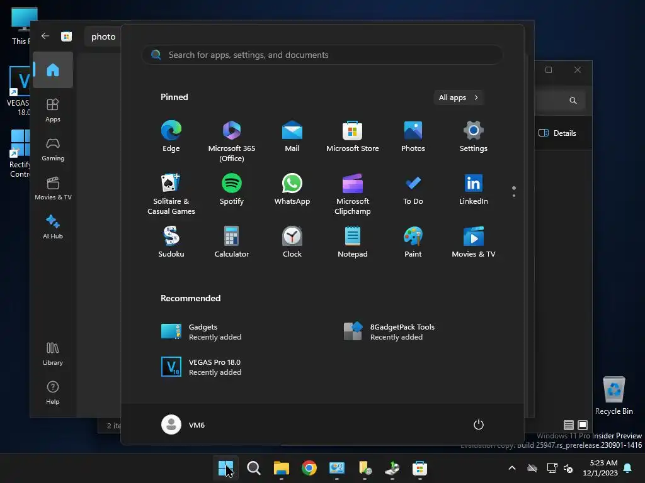This screenshot has height=483, width=645.
Task: Open Movies & TV pinned app
Action: tap(474, 242)
